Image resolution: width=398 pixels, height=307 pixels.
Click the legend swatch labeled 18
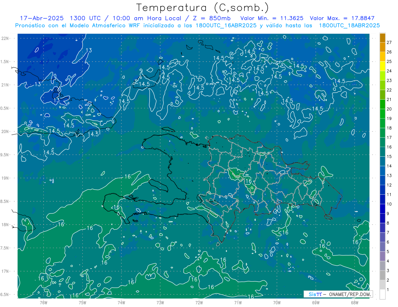point(382,124)
